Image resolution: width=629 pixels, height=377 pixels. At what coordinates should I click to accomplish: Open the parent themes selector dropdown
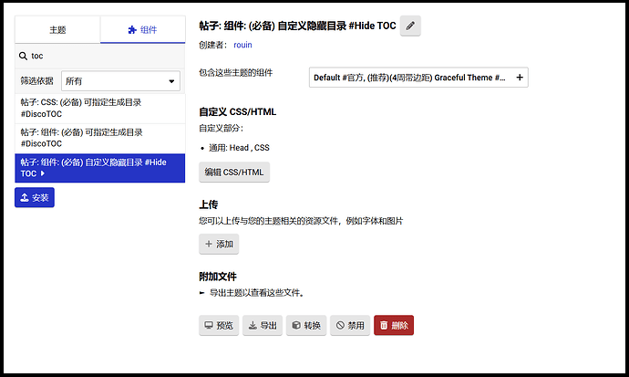(418, 78)
